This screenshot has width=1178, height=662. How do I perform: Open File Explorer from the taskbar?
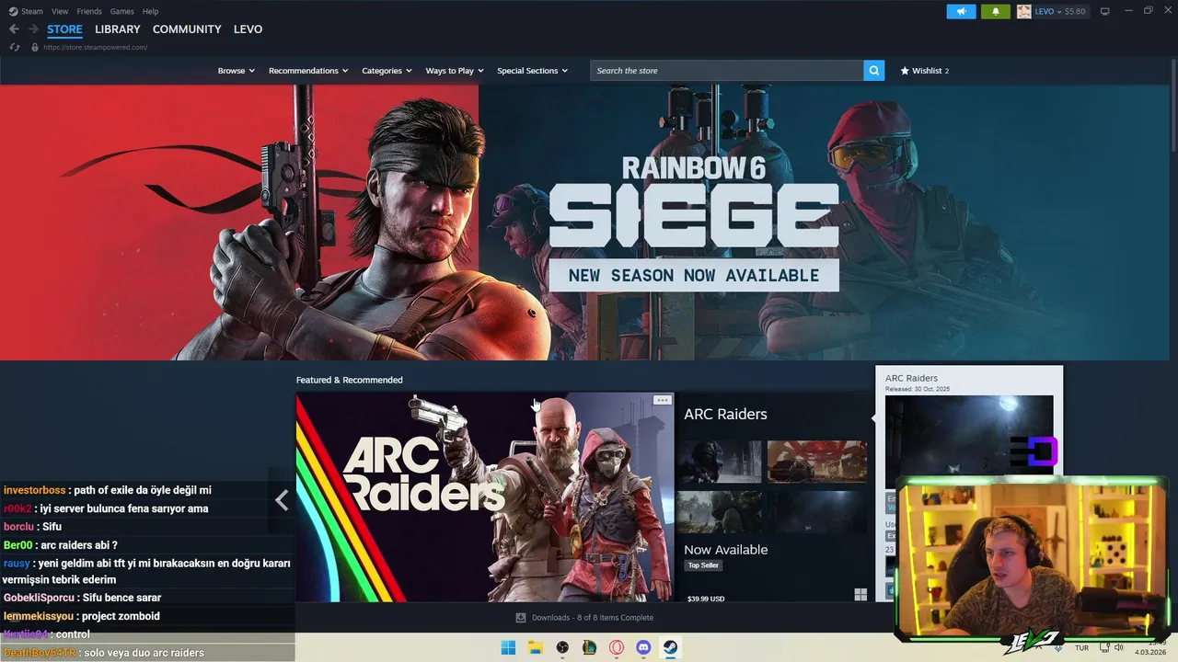(536, 648)
